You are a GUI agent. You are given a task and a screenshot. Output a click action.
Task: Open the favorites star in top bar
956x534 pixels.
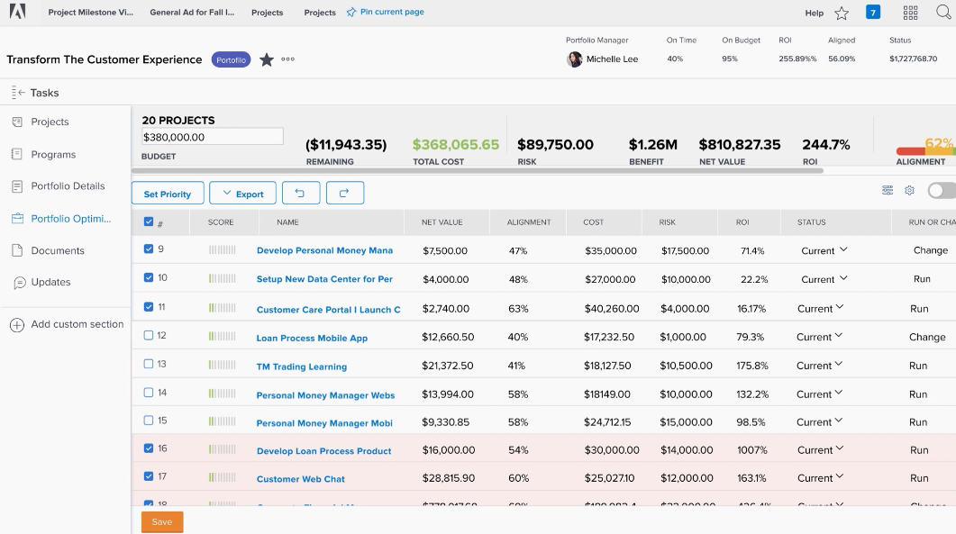(x=842, y=13)
